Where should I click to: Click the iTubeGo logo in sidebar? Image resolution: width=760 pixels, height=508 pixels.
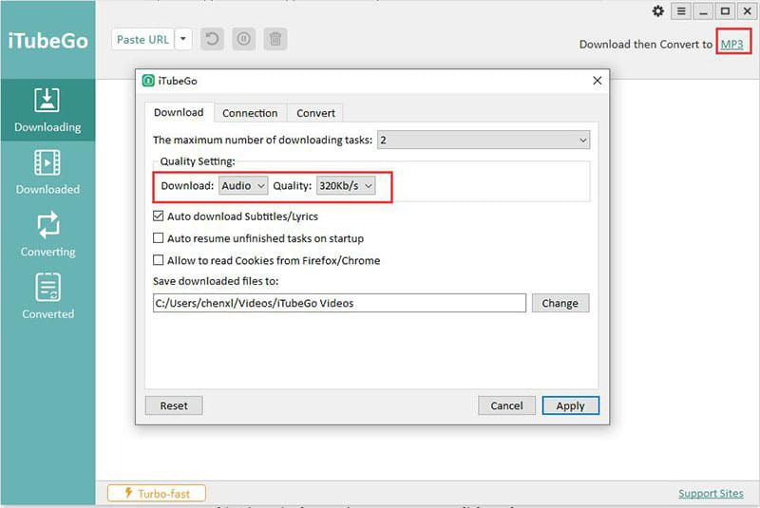(47, 41)
